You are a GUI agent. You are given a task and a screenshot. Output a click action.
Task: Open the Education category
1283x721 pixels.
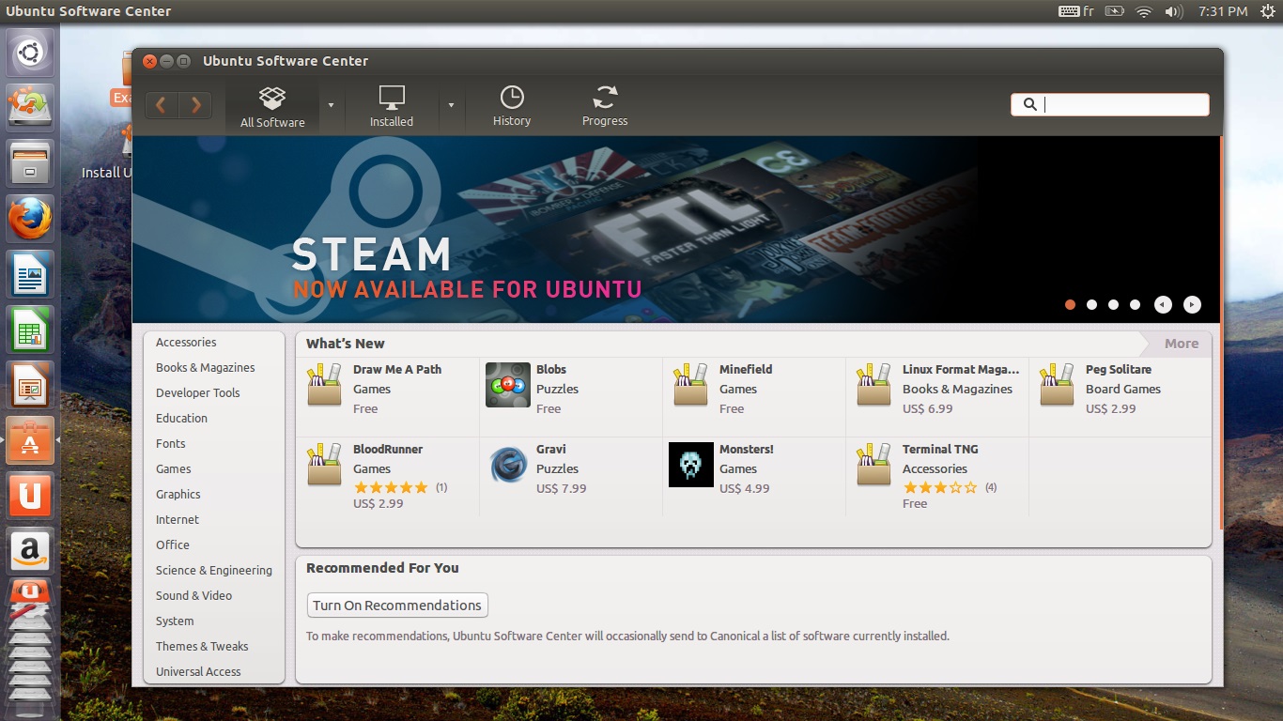(x=181, y=419)
